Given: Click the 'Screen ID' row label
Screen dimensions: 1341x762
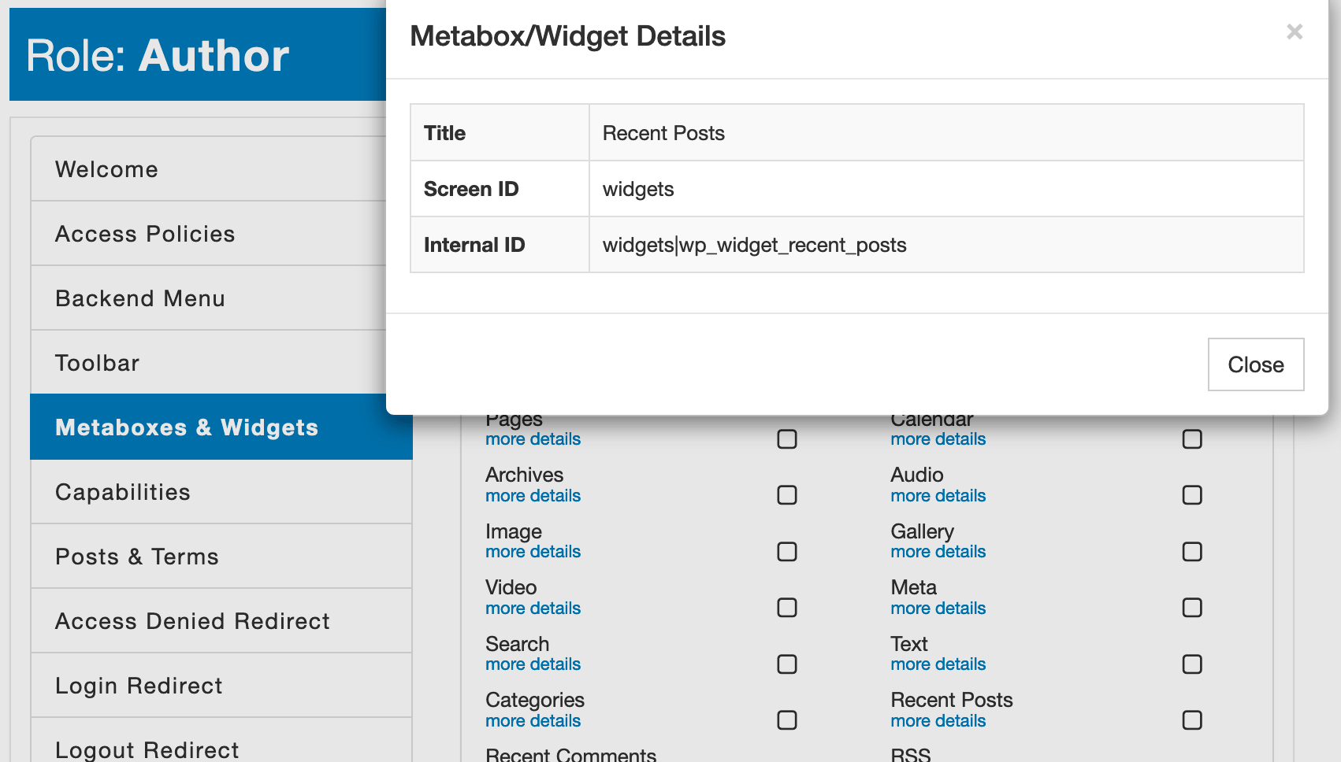Looking at the screenshot, I should coord(471,189).
